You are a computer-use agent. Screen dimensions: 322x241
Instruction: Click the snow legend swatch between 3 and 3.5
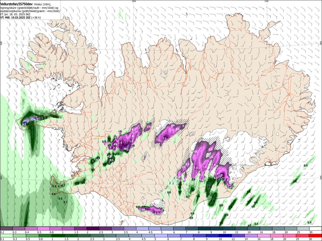(118, 229)
